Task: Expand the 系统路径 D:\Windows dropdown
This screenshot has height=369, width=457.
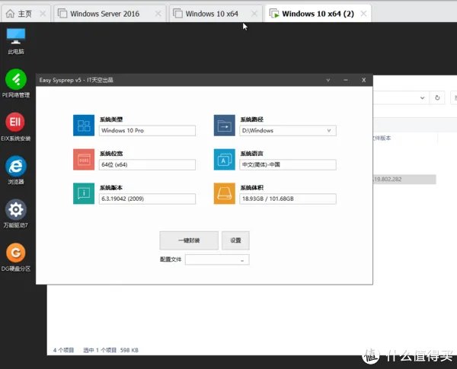Action: [329, 130]
